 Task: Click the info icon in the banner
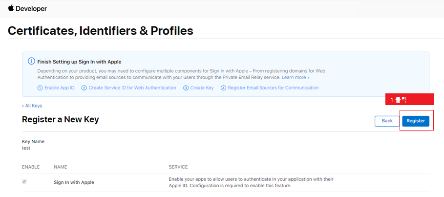point(31,61)
